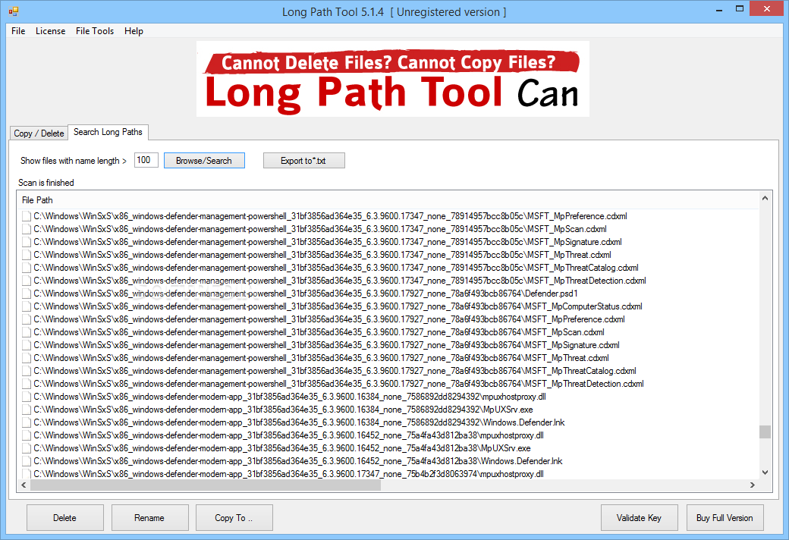789x540 pixels.
Task: Check the MSFT_MpComputerStatus.cdxml row checkbox
Action: click(27, 306)
